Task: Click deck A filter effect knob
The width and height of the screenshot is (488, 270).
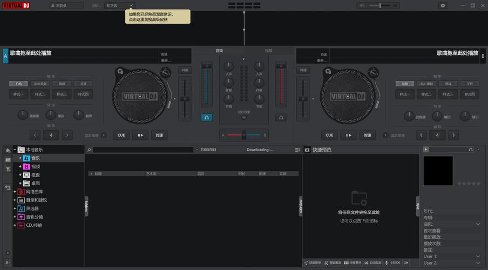Action: click(23, 115)
